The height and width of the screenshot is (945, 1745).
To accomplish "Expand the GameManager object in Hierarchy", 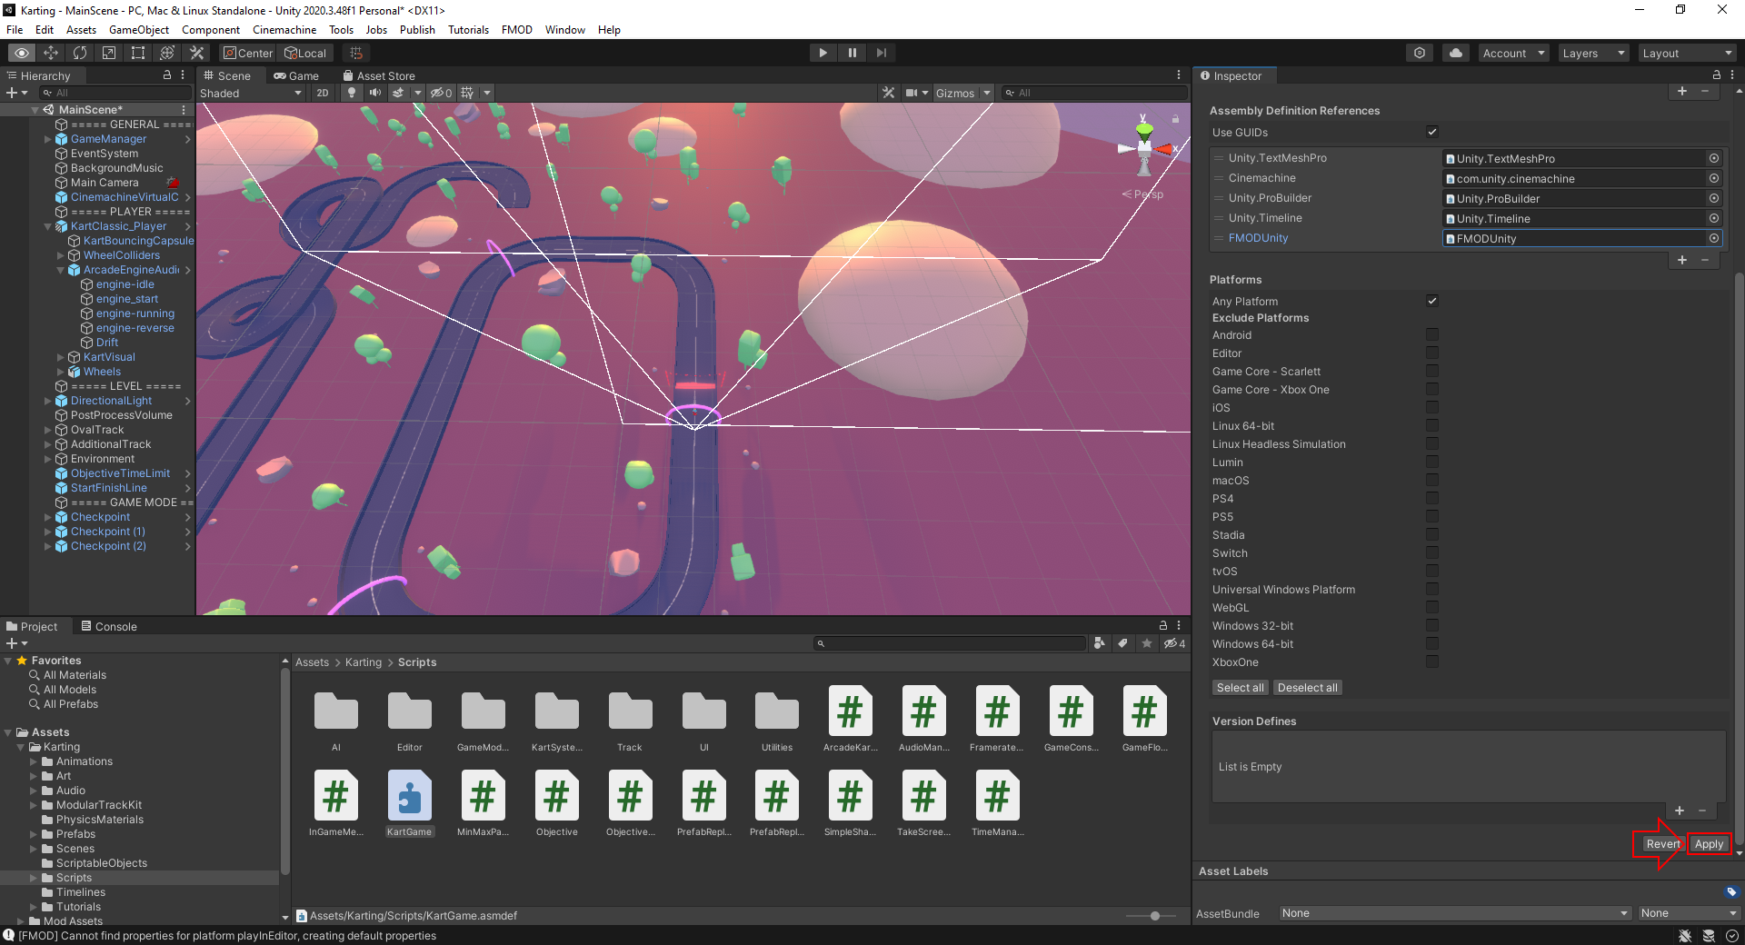I will [48, 139].
